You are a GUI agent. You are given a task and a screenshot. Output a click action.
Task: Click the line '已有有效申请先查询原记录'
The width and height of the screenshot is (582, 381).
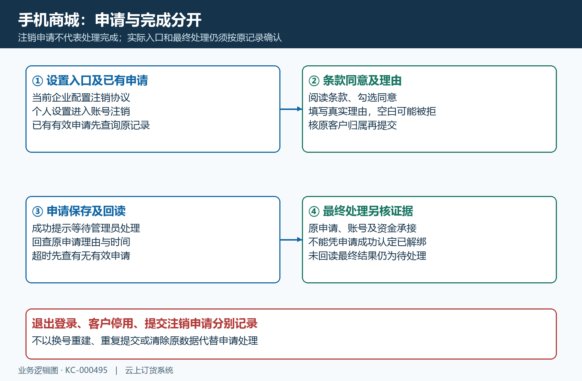91,125
